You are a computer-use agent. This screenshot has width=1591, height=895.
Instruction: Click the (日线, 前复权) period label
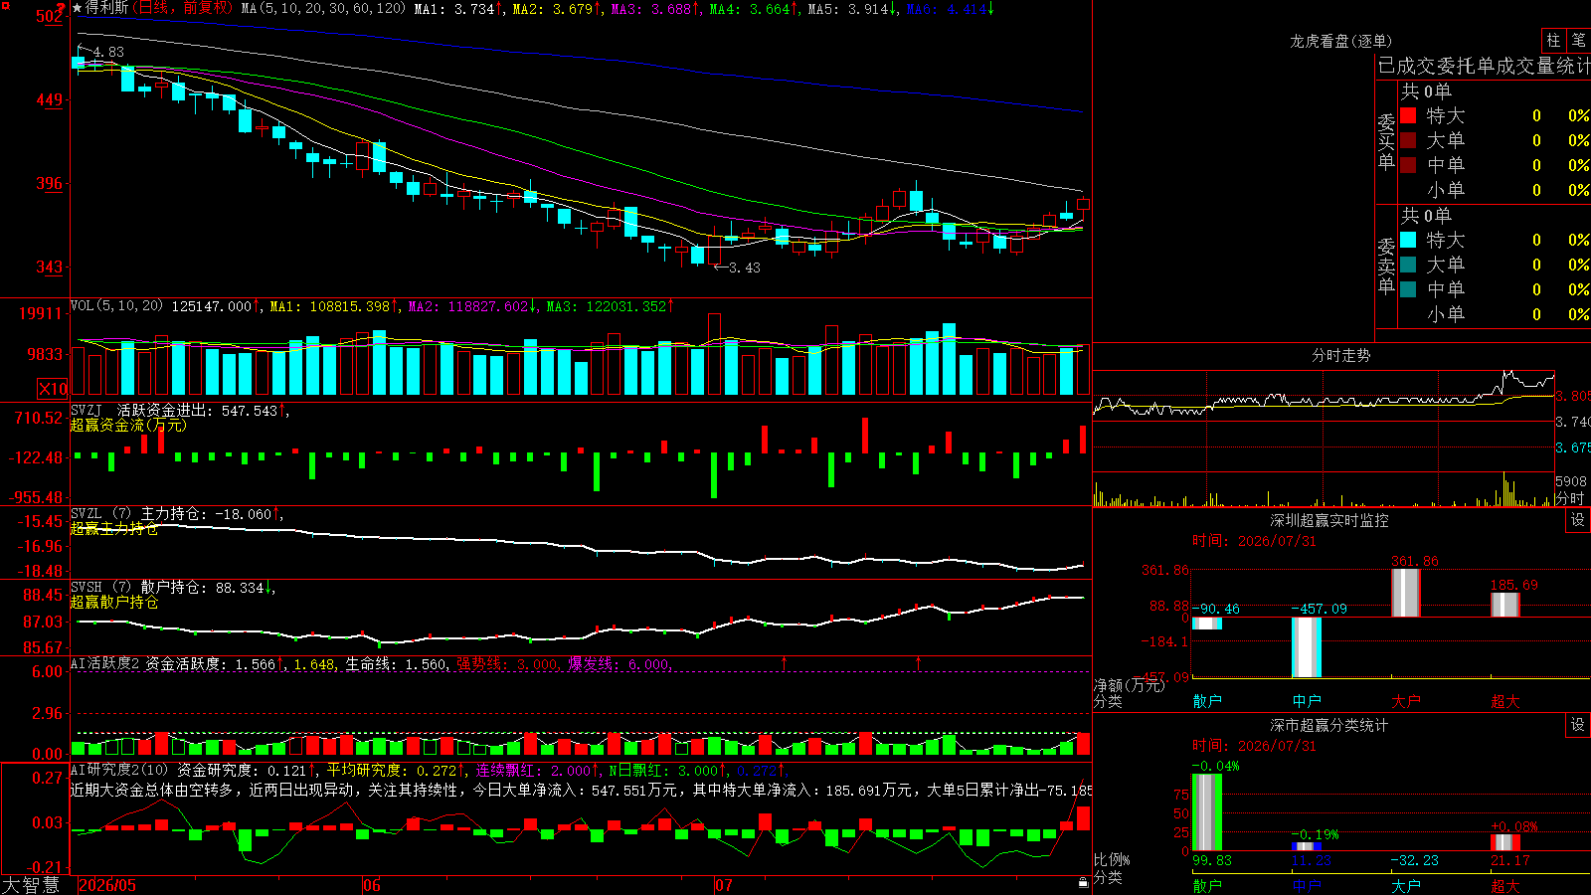coord(183,8)
